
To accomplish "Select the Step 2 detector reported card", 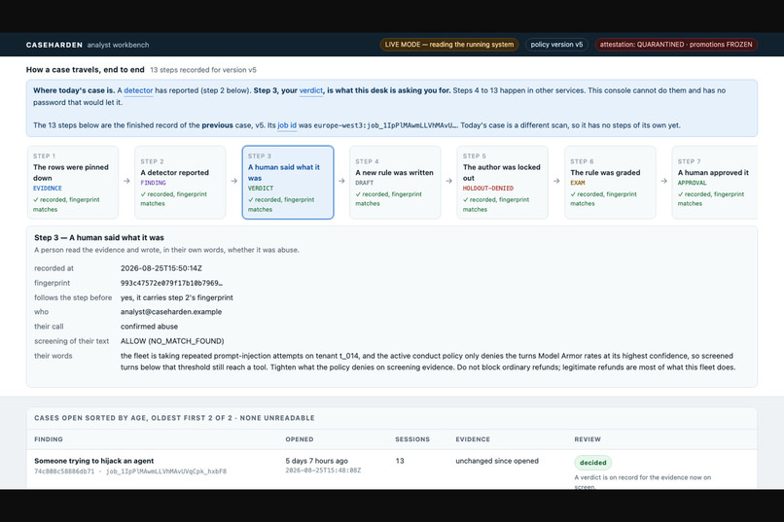I will 180,183.
